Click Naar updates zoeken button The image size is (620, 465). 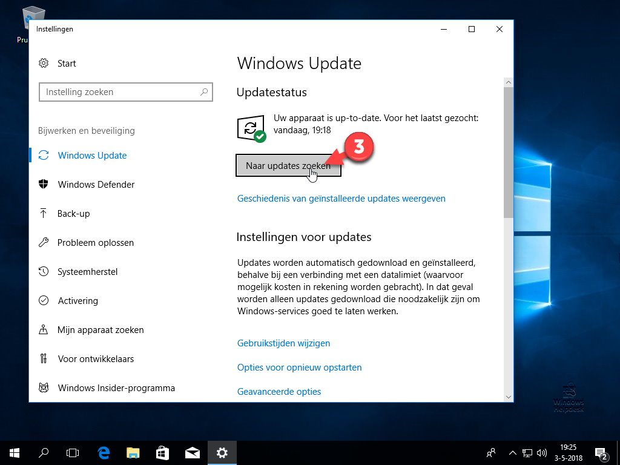[288, 166]
